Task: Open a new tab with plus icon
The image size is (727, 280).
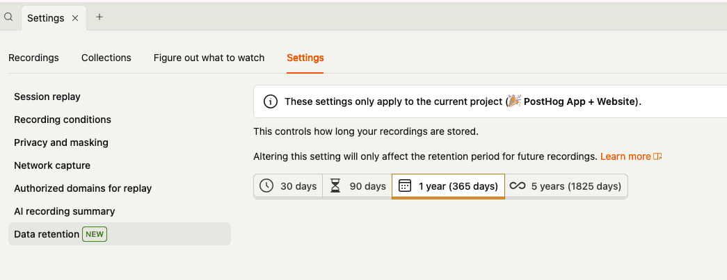Action: point(99,17)
